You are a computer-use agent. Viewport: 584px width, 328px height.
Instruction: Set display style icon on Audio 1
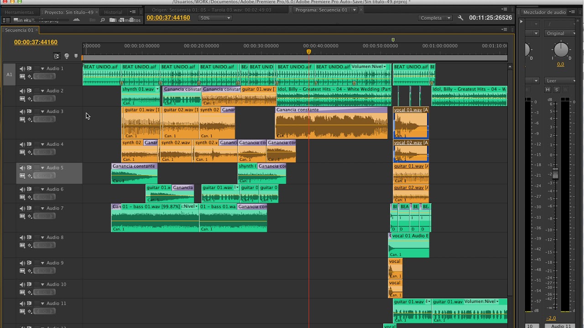pos(22,77)
